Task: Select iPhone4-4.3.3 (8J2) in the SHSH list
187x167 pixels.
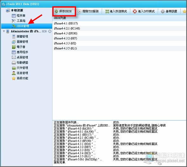Action: pos(119,43)
